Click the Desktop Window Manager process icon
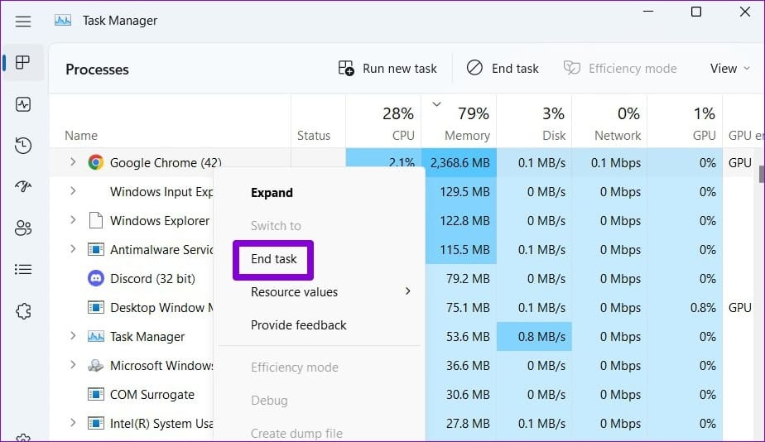Image resolution: width=765 pixels, height=442 pixels. [x=96, y=307]
